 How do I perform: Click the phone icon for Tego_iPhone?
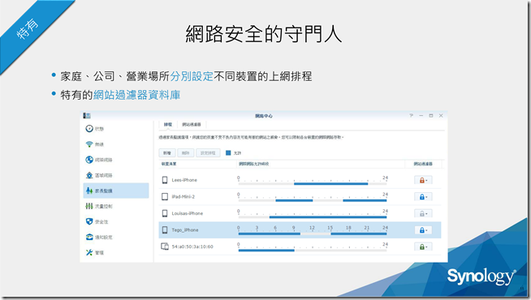tap(165, 230)
